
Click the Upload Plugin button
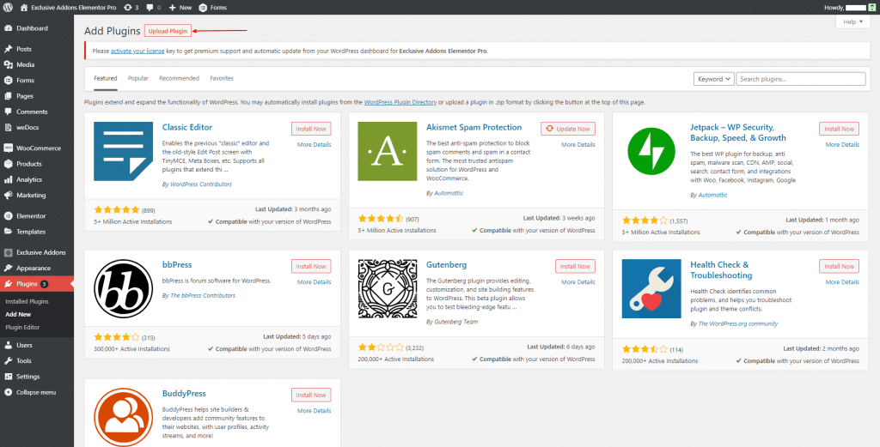point(168,31)
